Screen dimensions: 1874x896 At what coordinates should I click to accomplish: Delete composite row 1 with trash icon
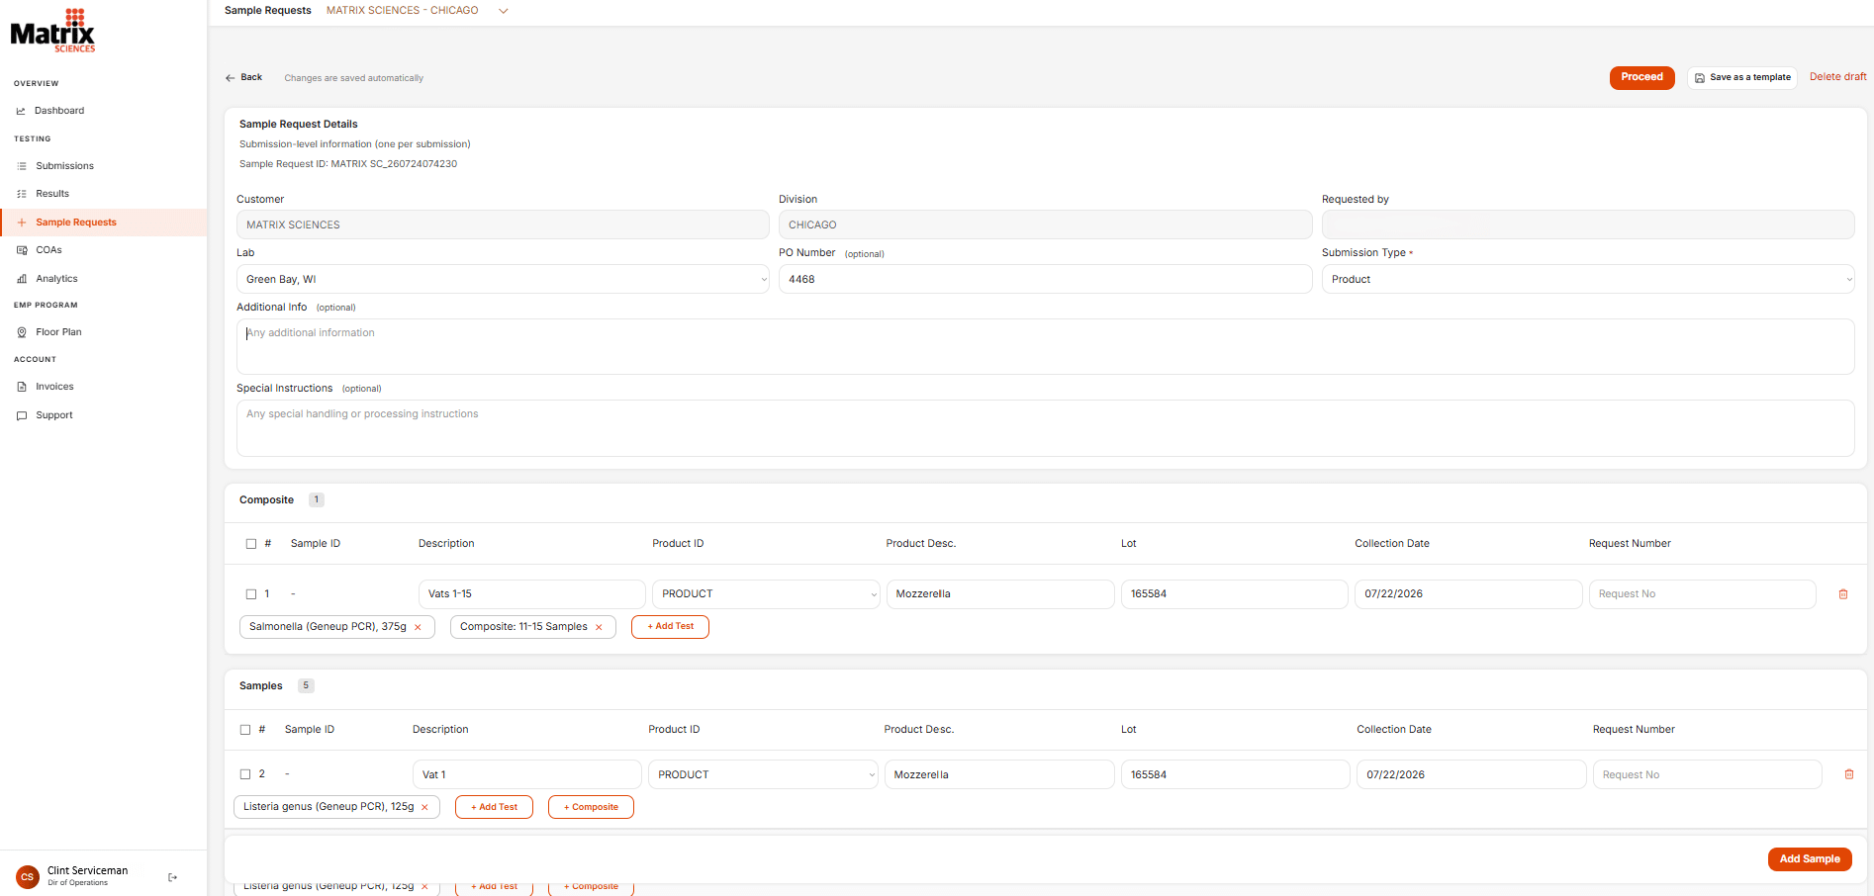(x=1843, y=594)
